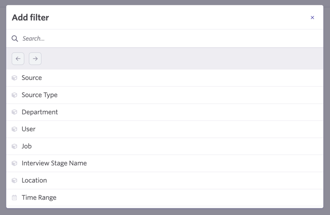Focus the Search filter input field
Image resolution: width=330 pixels, height=215 pixels.
point(168,38)
